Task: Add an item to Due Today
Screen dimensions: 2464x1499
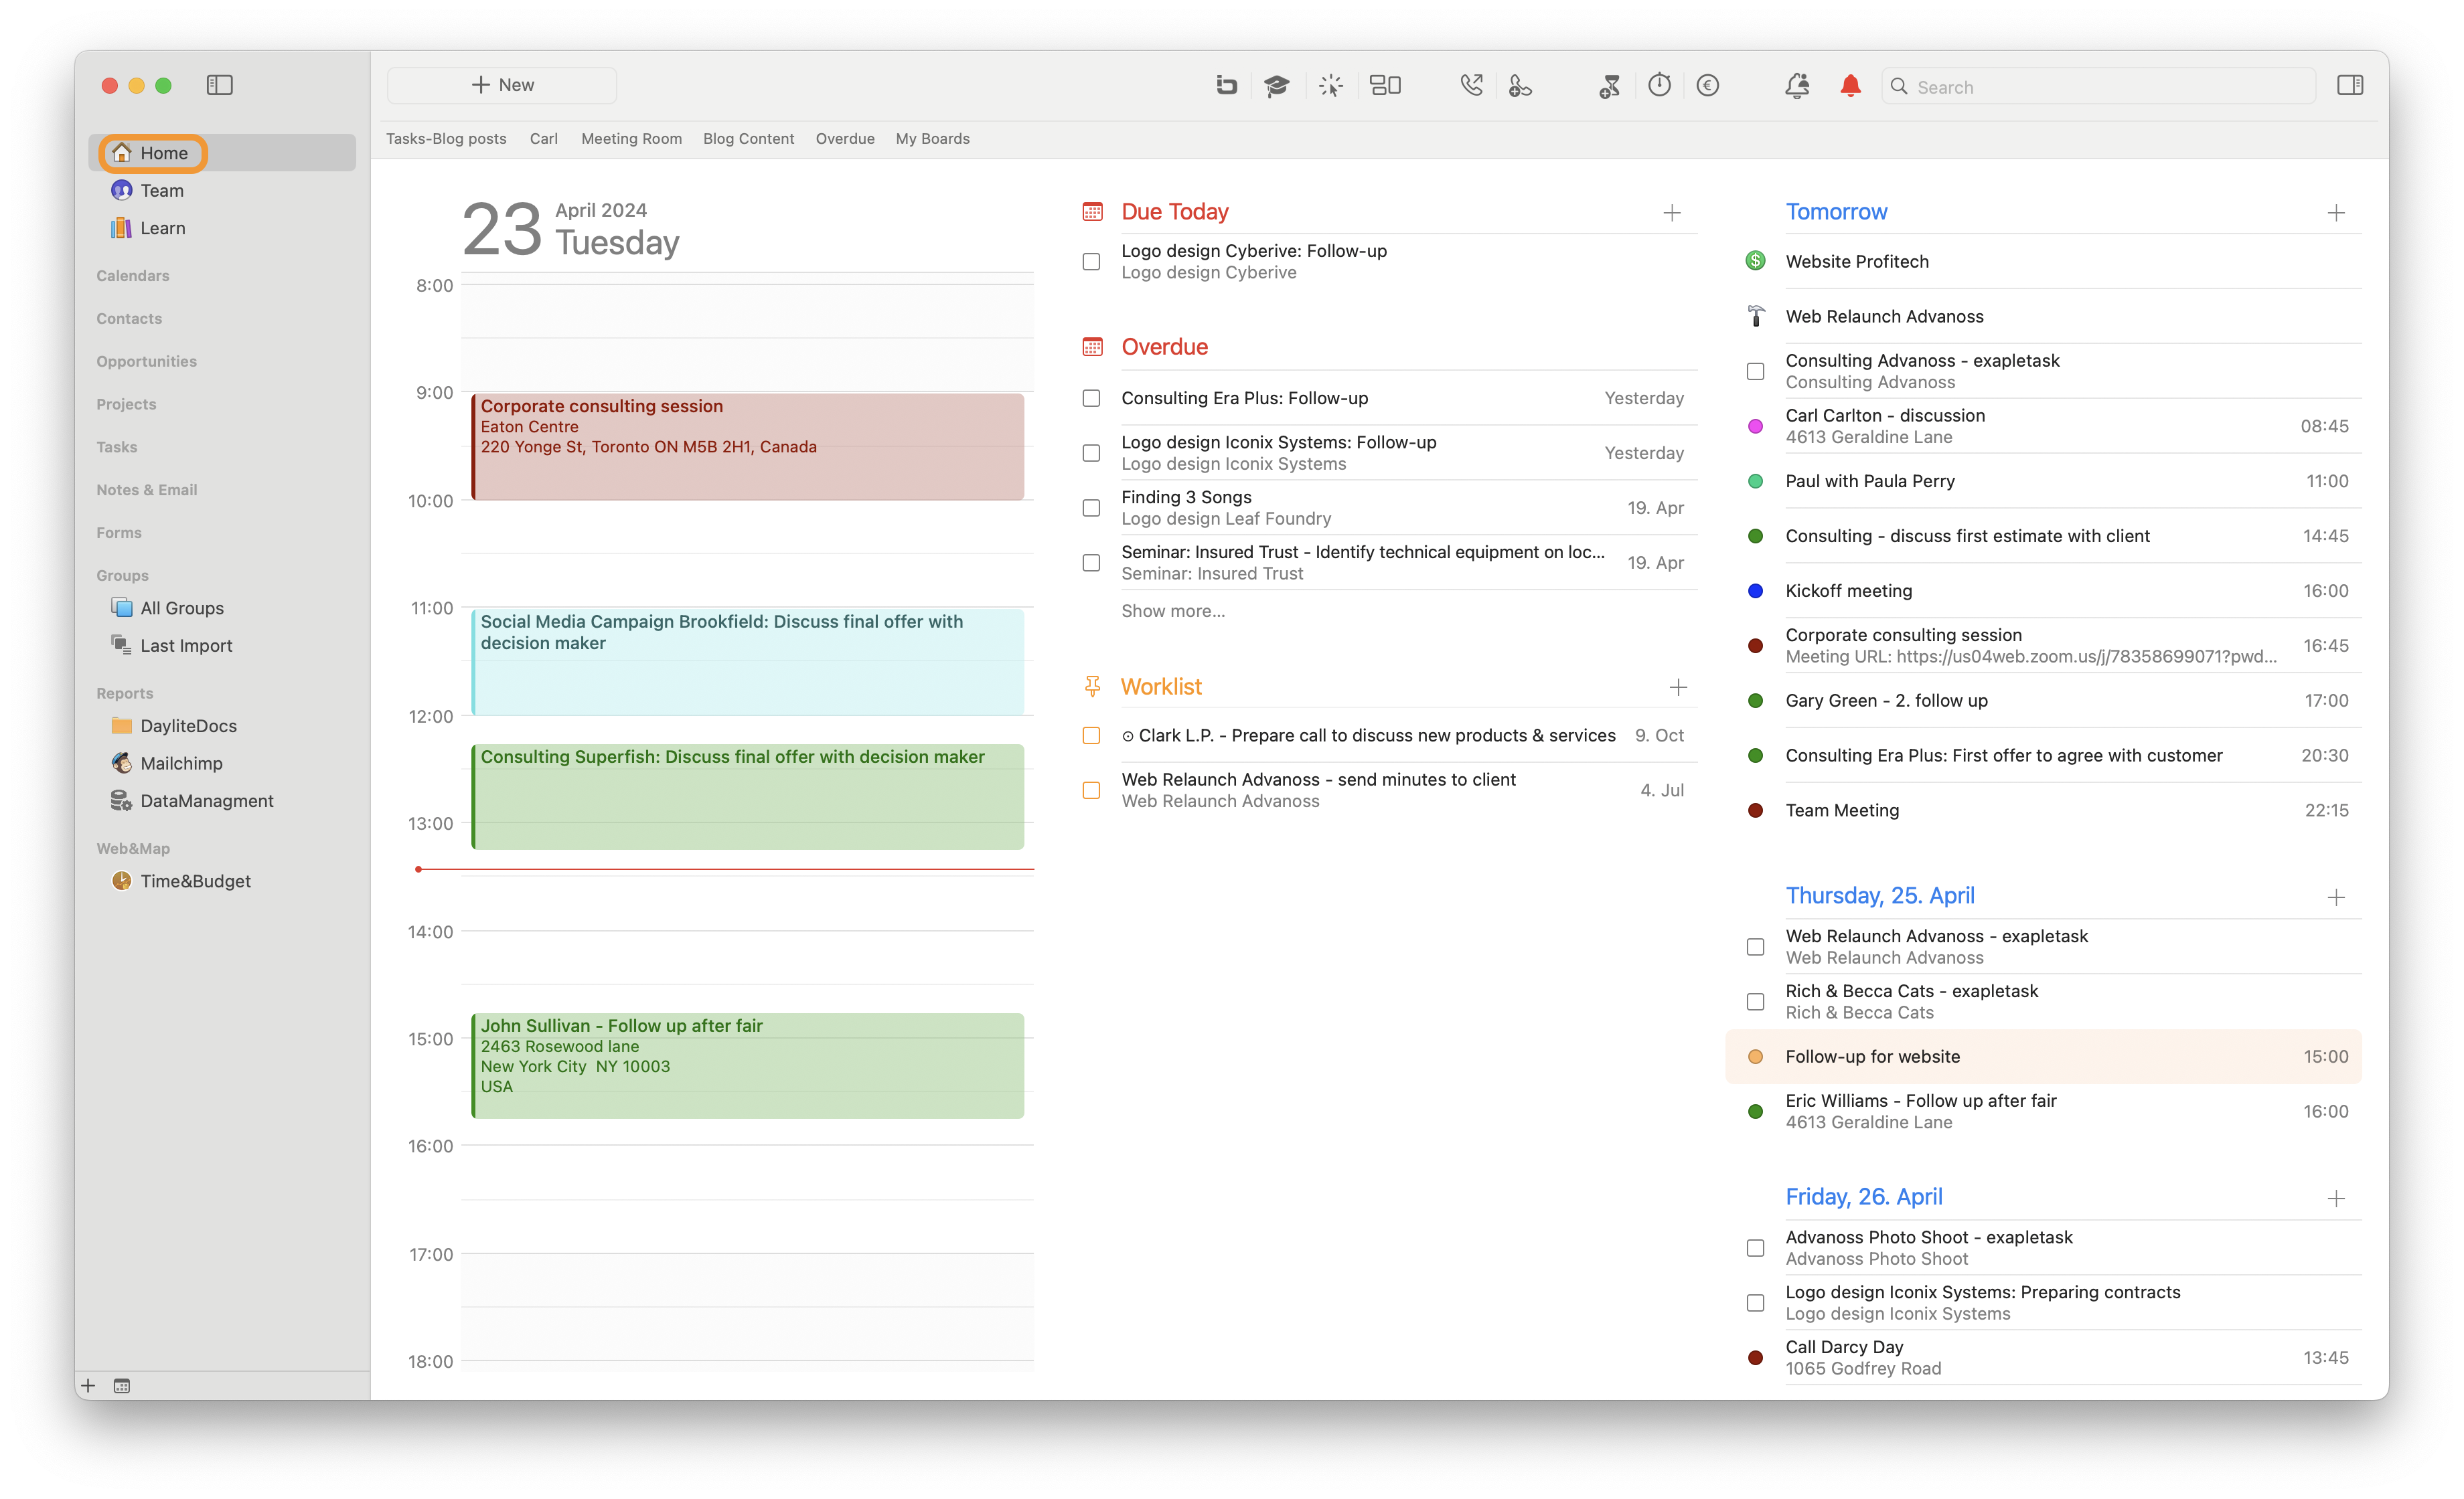Action: pos(1672,213)
